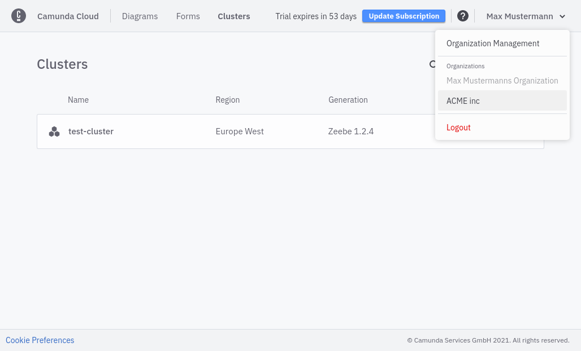581x351 pixels.
Task: Select the ACME inc organization
Action: pos(463,100)
